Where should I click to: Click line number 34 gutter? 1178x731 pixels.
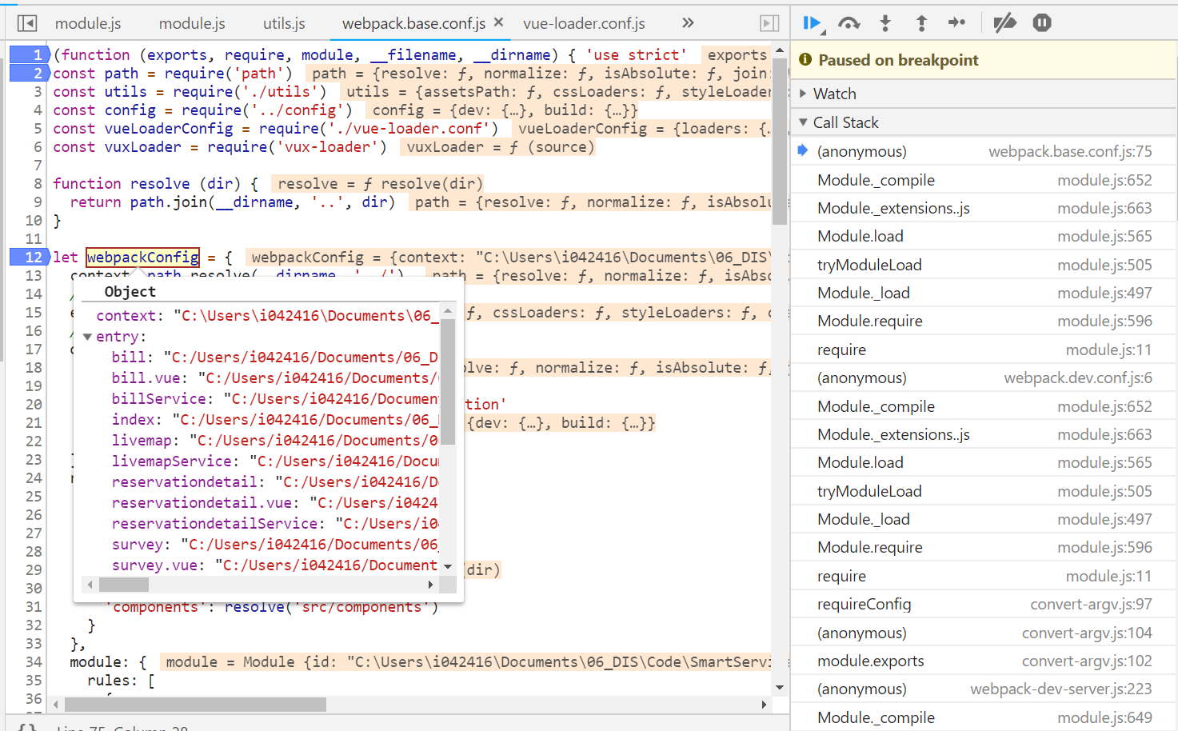(33, 661)
